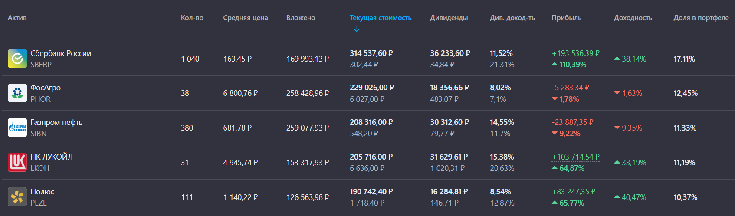Image resolution: width=735 pixels, height=216 pixels.
Task: Click red down arrow beside 9,35%
Action: tap(617, 128)
